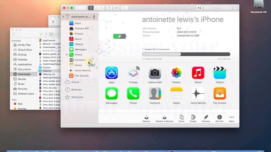Click Restore a Backup in bottom toolbar

coord(164,119)
